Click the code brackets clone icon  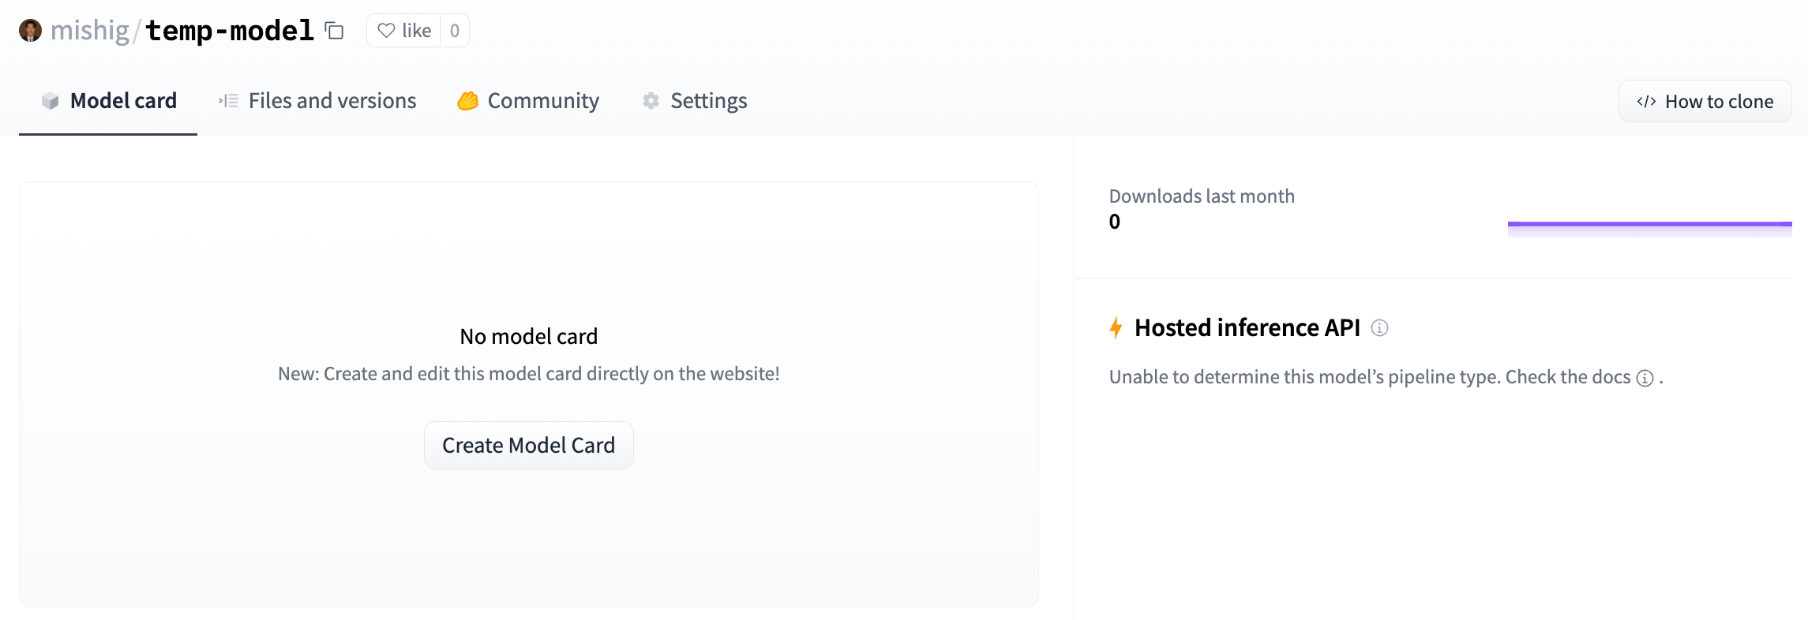[x=1646, y=102]
